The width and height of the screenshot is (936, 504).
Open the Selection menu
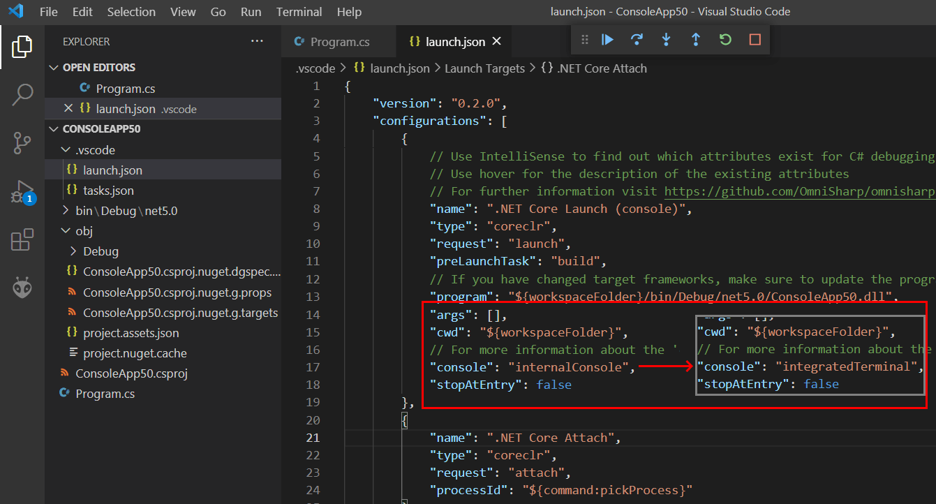131,12
